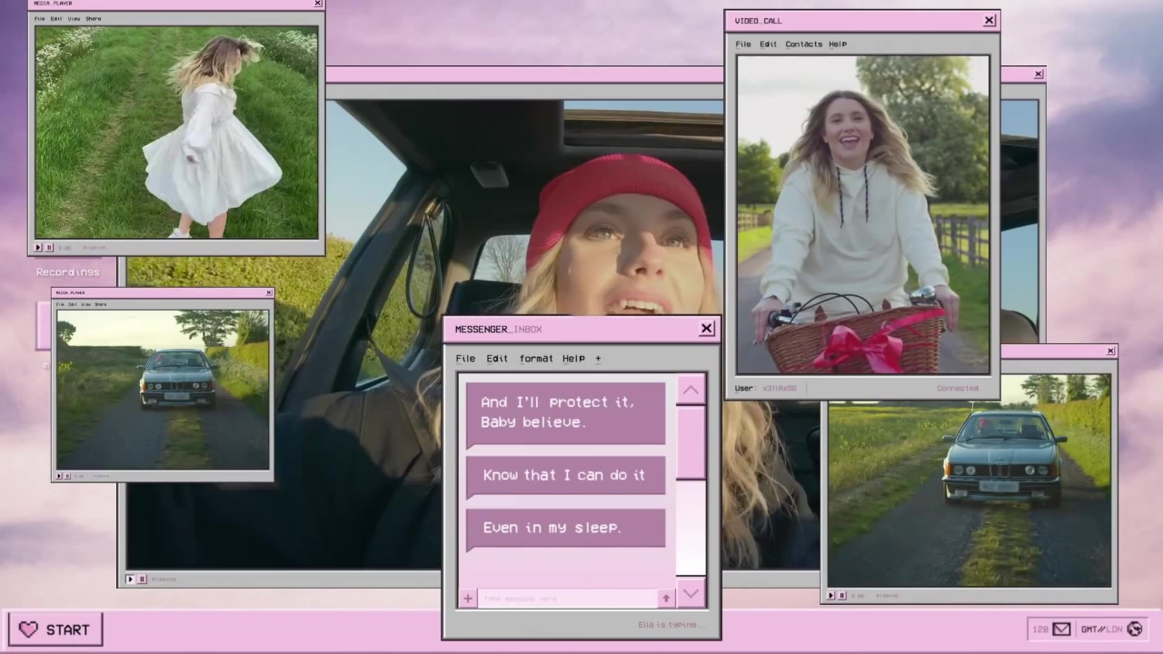Screen dimensions: 1163x654
Task: Click the plus item in Messenger menu bar
Action: pyautogui.click(x=598, y=359)
